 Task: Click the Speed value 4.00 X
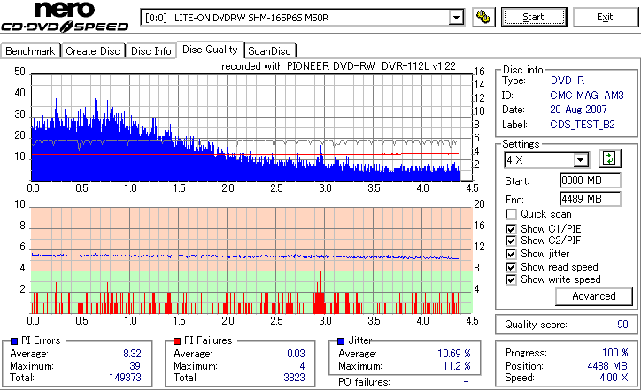[x=614, y=378]
